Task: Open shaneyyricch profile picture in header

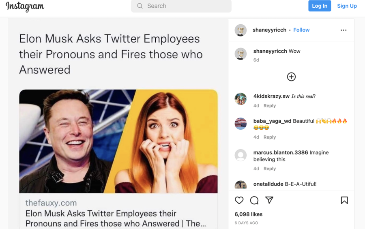Action: point(240,30)
